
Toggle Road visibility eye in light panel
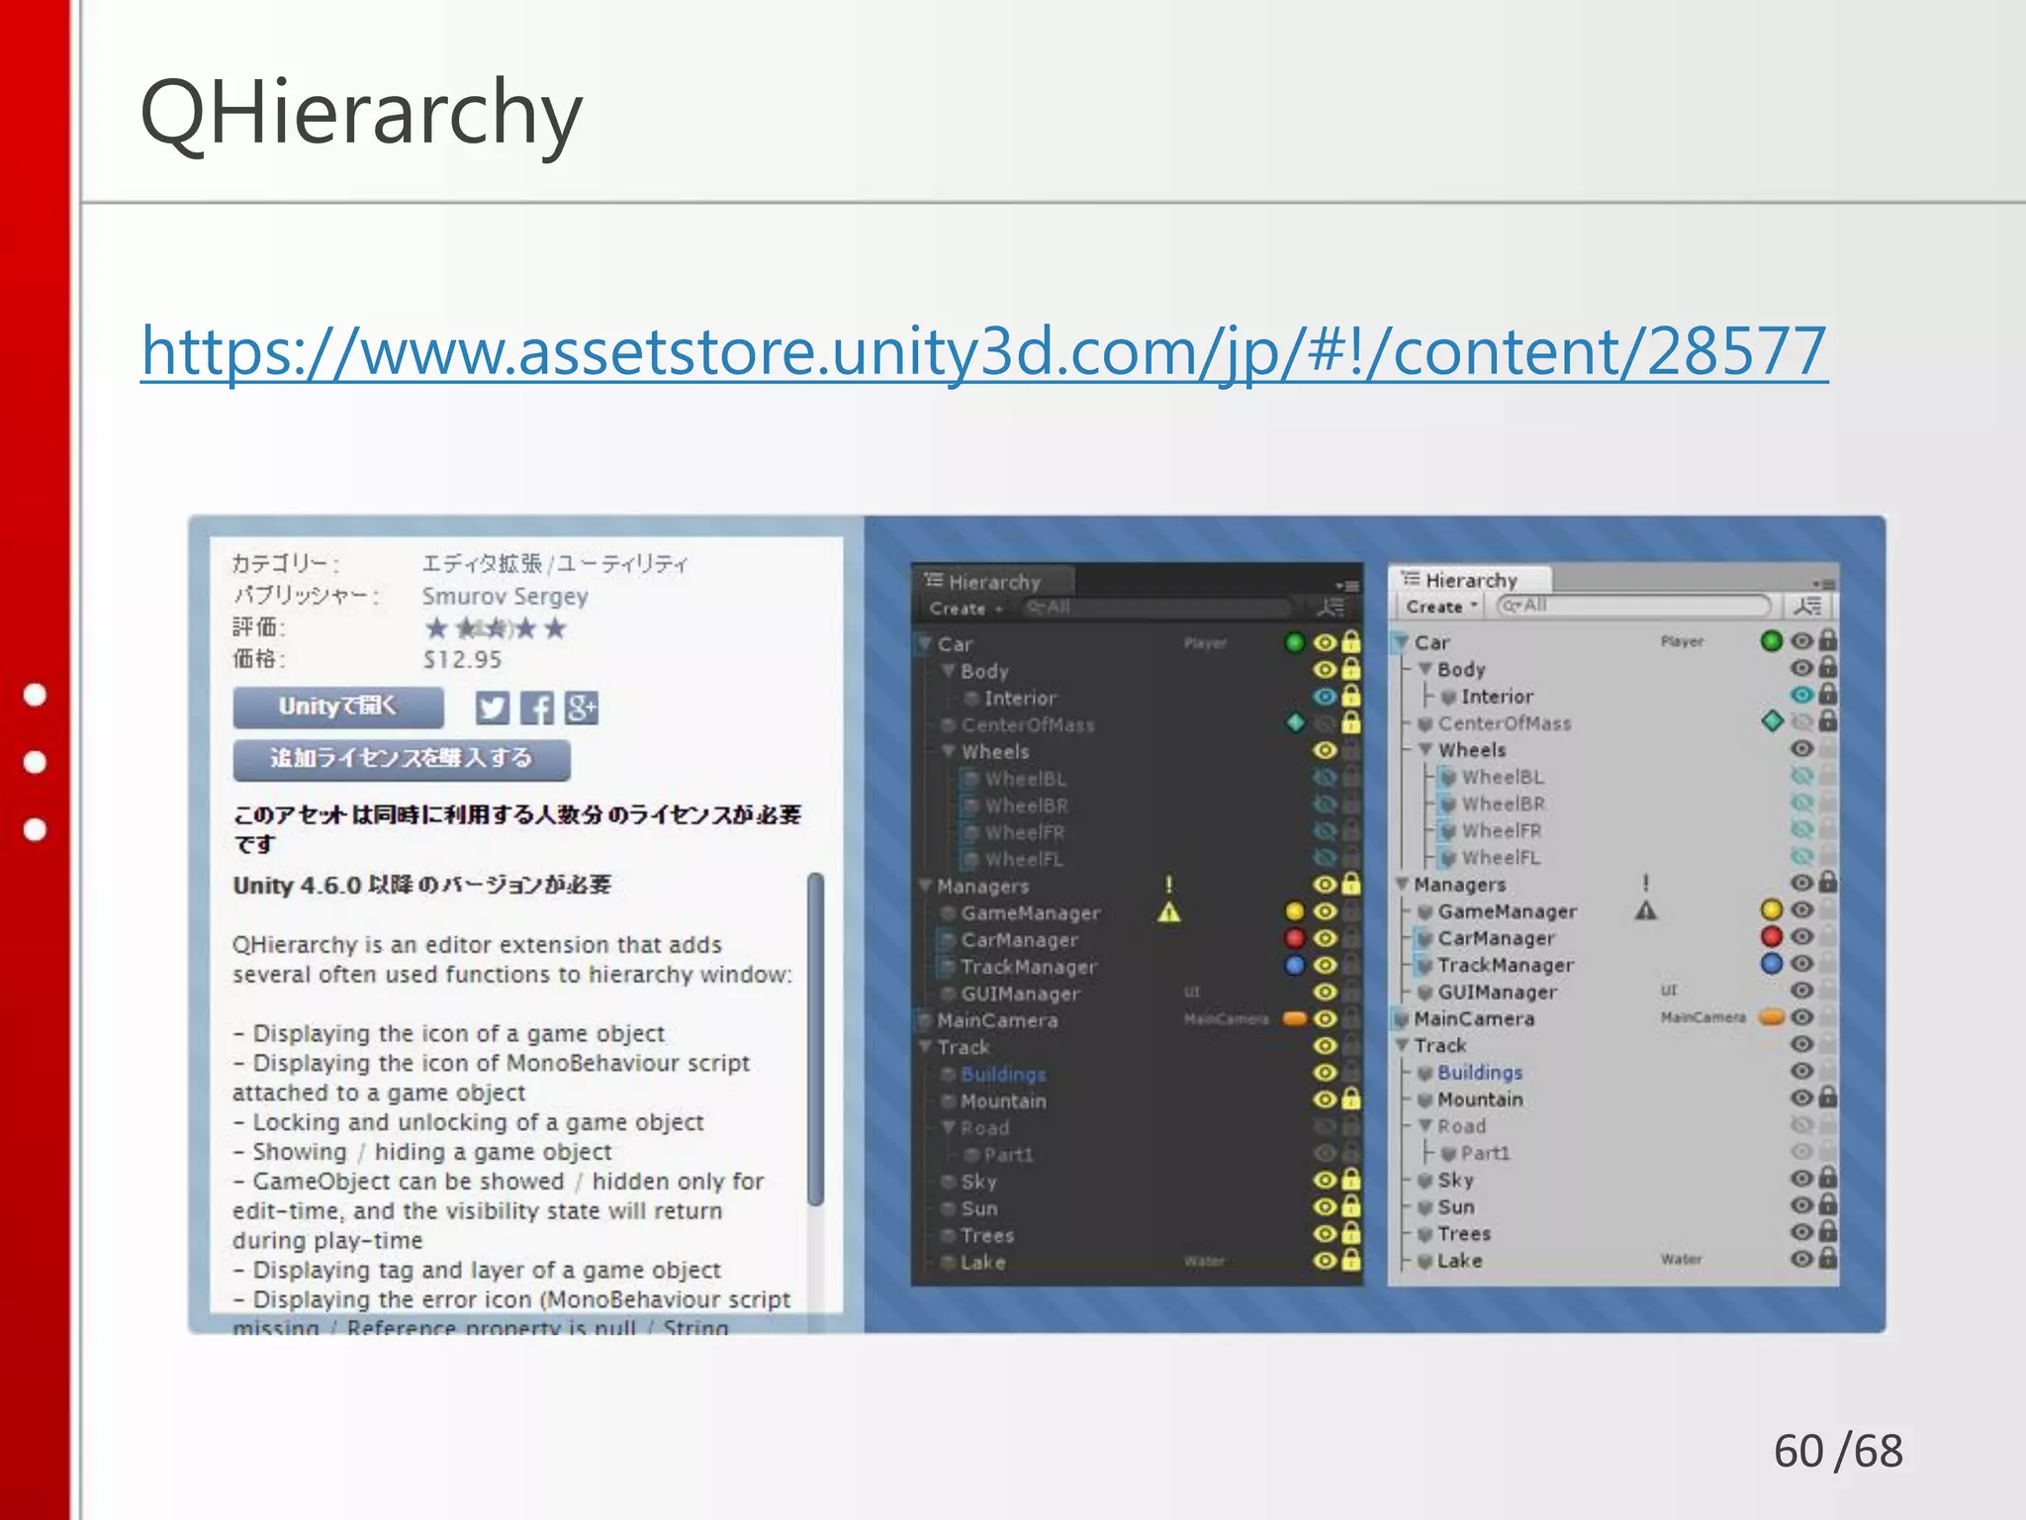coord(1801,1124)
